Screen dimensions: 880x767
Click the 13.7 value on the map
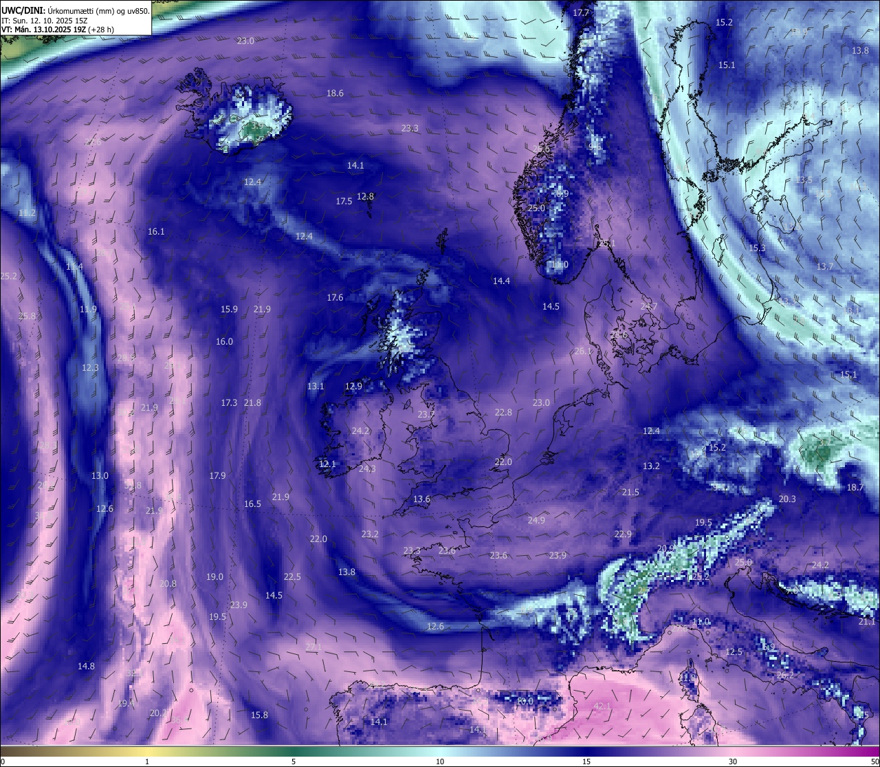(x=824, y=267)
